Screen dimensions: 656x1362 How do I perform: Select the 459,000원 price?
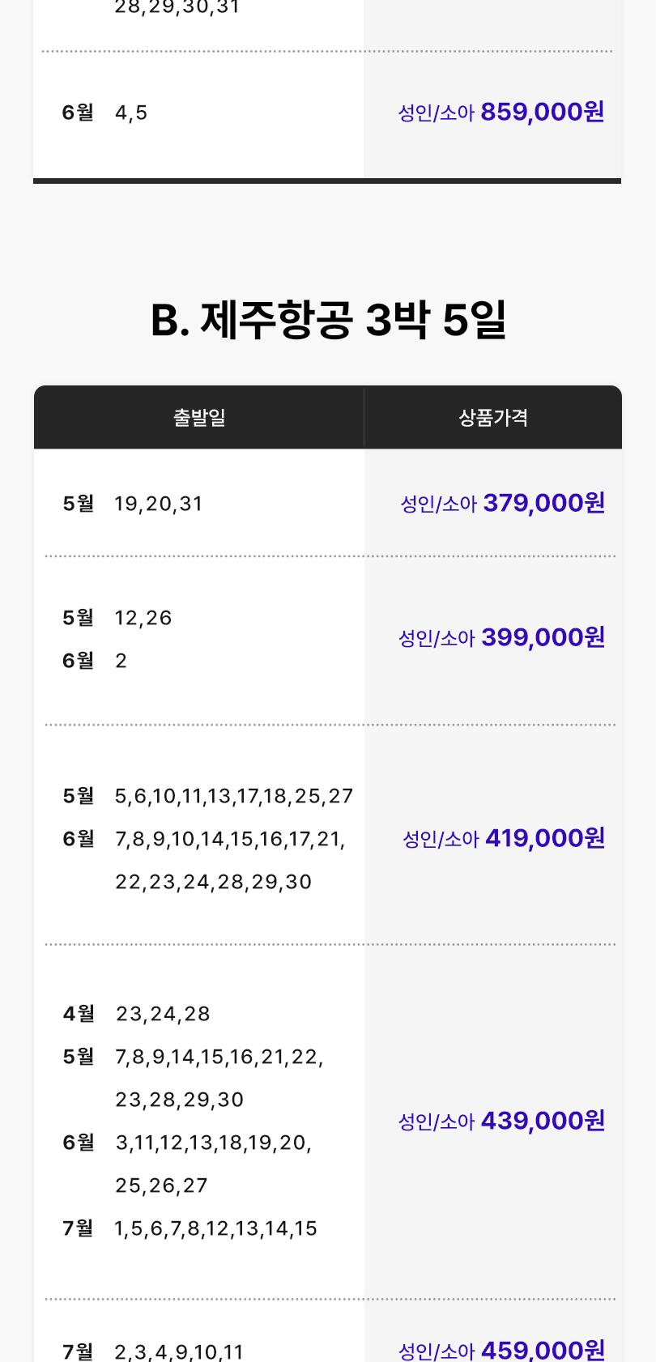tap(543, 1349)
